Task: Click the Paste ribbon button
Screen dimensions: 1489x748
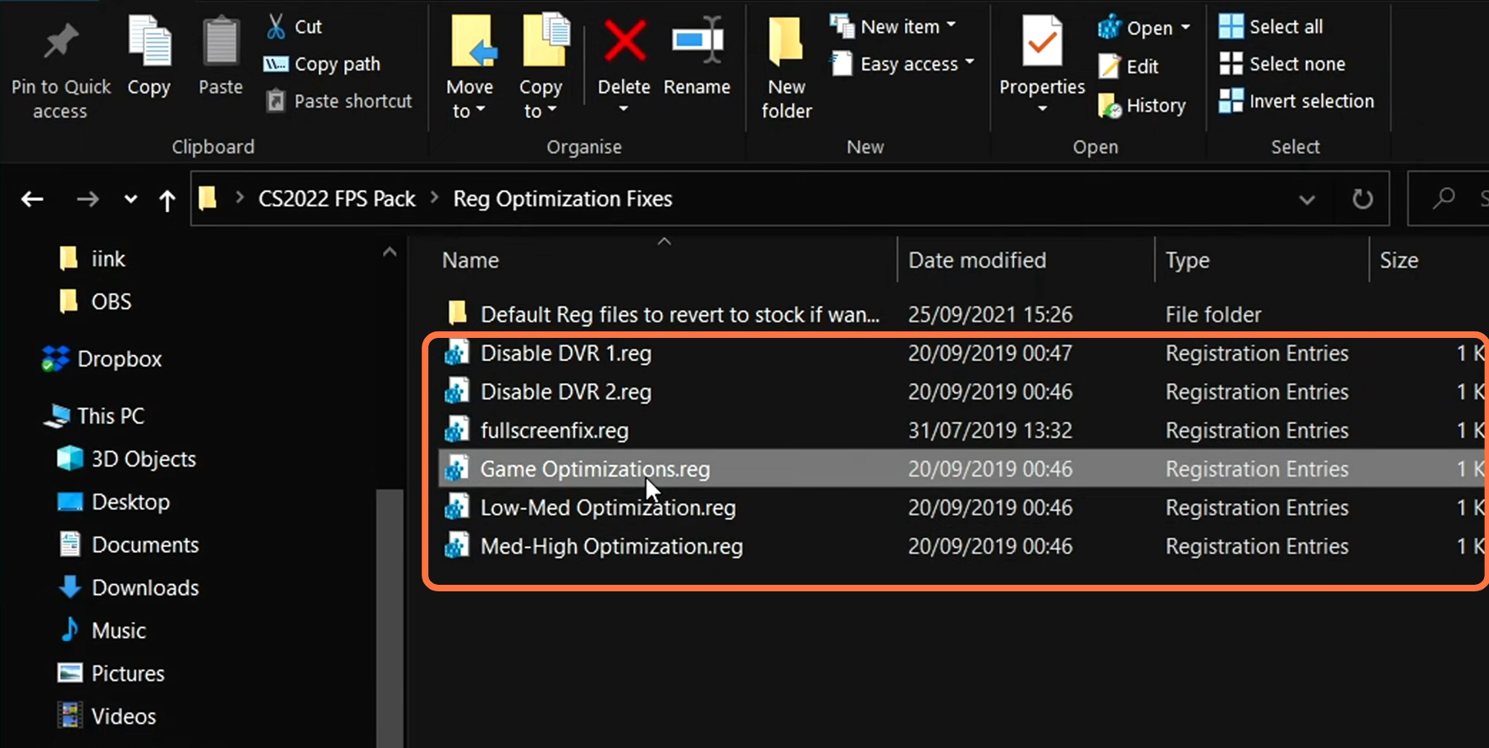Action: (221, 56)
